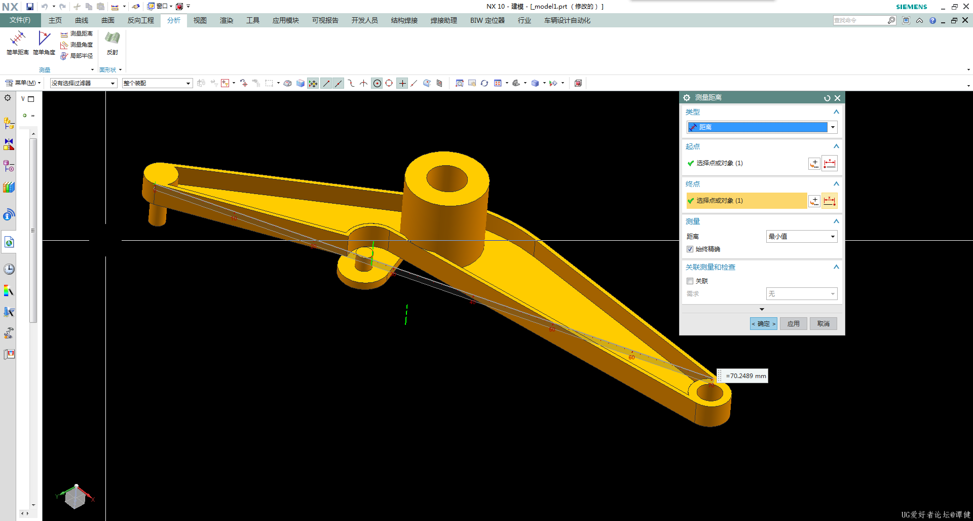Click Measure Distance (测量距离) in ribbon
Screen dimensions: 973x521
[x=77, y=33]
